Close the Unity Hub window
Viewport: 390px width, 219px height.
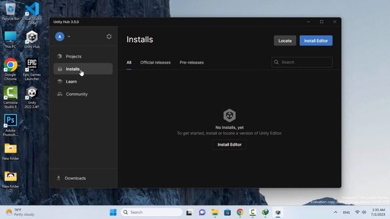click(335, 22)
